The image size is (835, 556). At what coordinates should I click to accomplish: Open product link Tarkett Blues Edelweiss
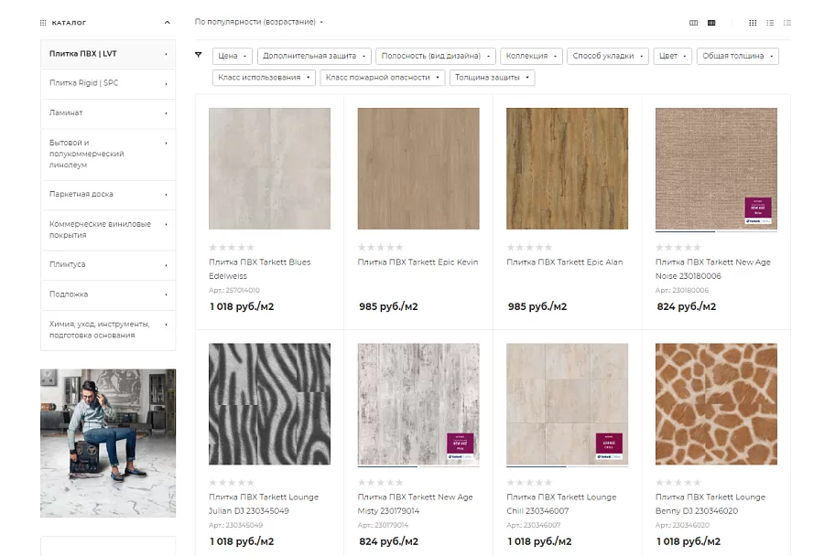(259, 269)
